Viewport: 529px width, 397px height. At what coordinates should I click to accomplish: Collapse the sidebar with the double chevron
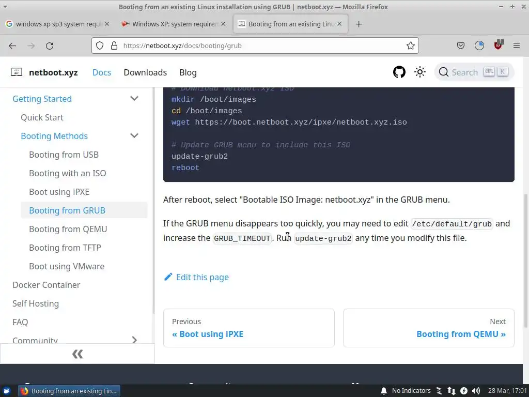(77, 354)
